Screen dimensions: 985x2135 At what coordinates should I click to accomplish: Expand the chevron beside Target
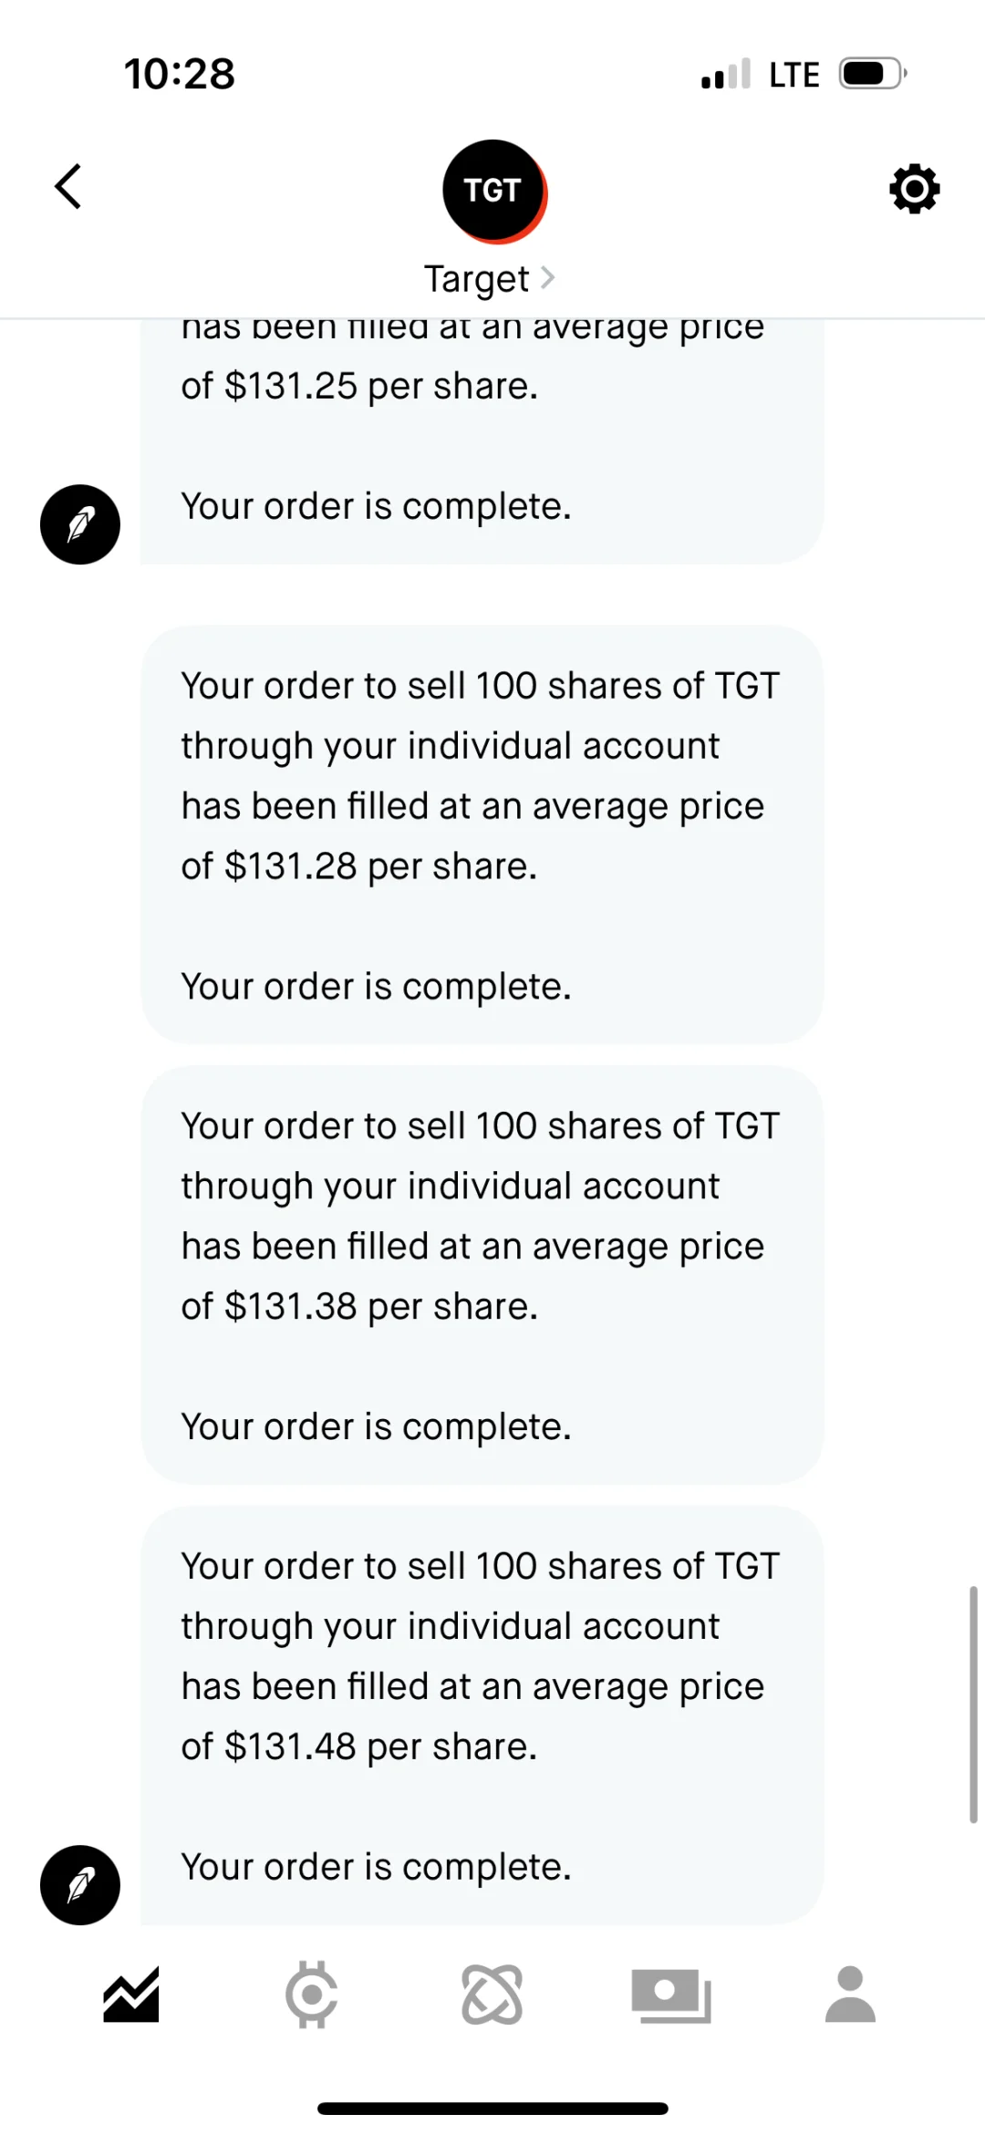tap(547, 277)
